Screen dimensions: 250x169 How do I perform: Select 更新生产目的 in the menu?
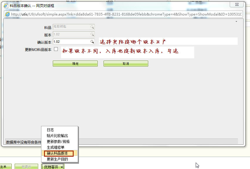(58, 159)
